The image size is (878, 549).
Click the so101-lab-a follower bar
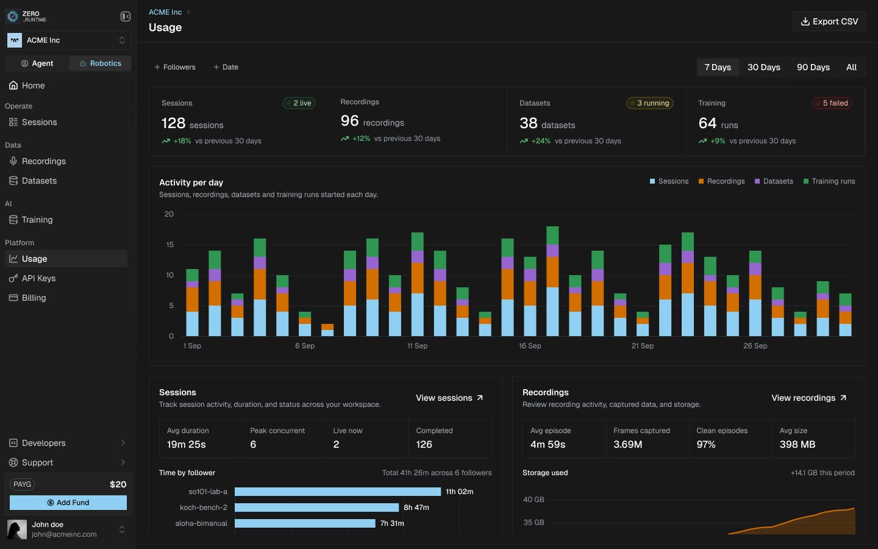pos(338,492)
